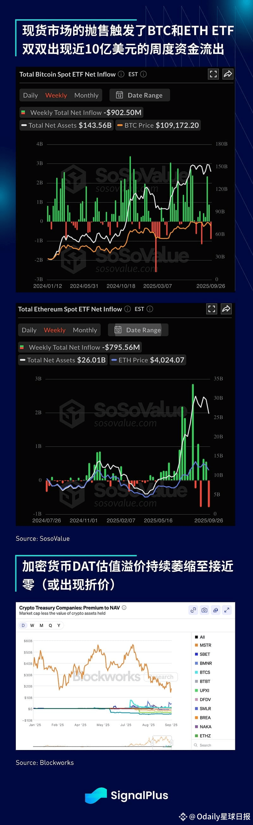Toggle BTC Price line in Bitcoin chart
253x825 pixels.
(158, 125)
